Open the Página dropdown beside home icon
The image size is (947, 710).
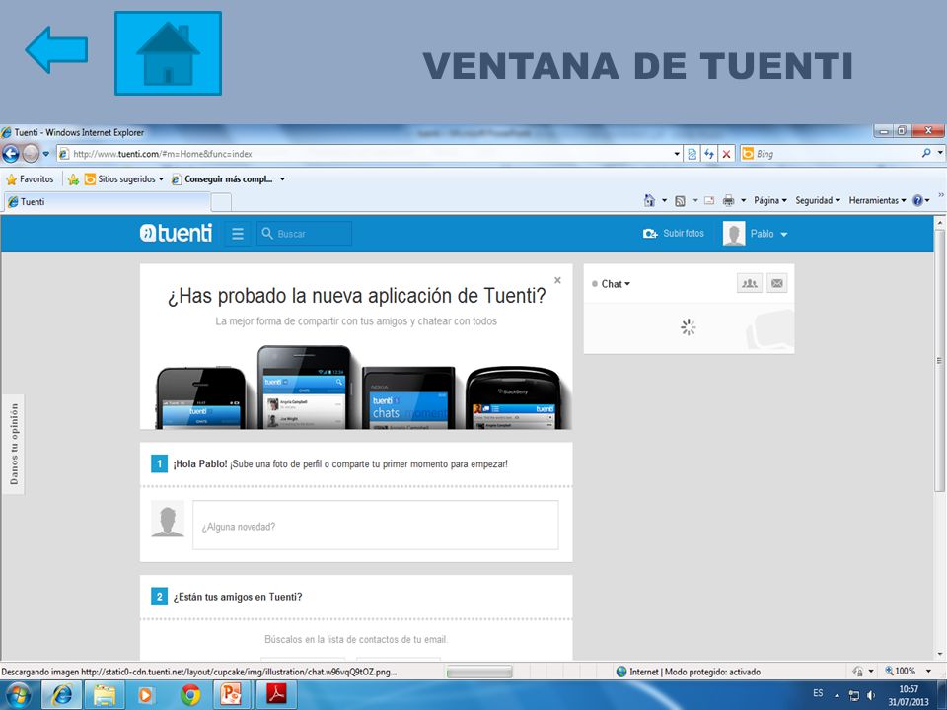coord(664,200)
